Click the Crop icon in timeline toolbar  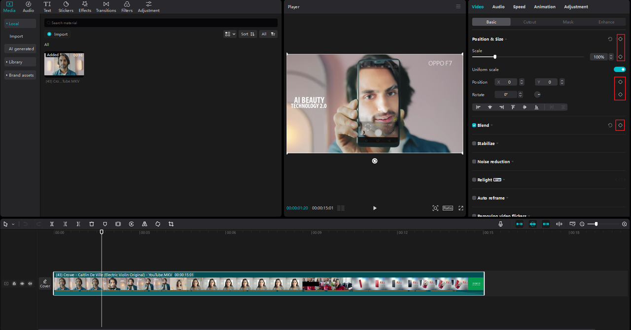coord(171,224)
